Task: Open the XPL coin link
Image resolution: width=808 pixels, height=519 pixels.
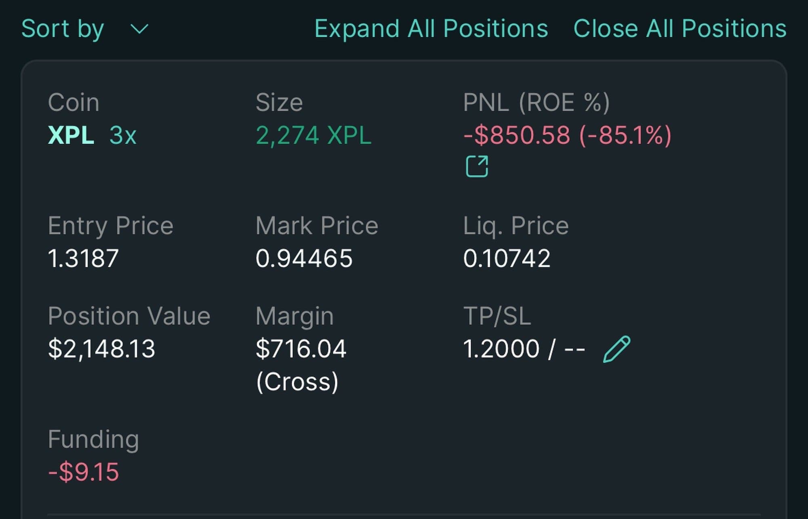Action: pos(71,135)
